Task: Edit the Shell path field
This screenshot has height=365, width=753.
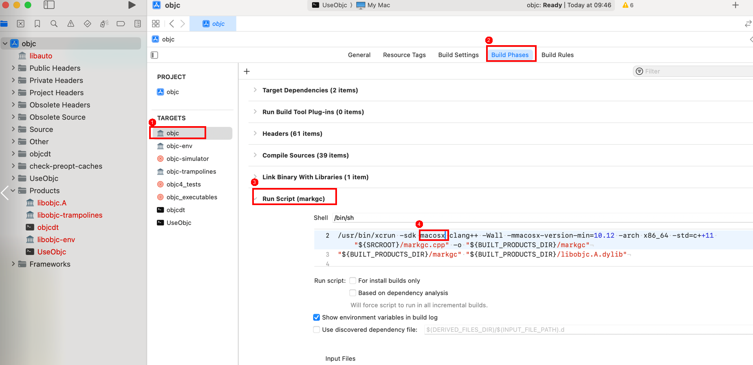Action: [543, 218]
